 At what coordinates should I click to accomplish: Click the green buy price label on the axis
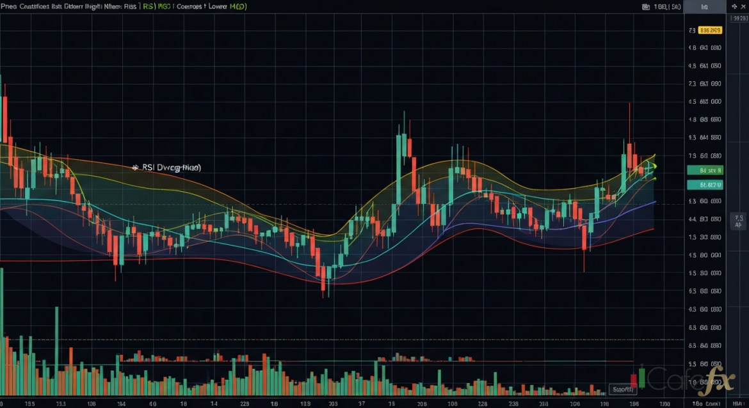click(x=705, y=170)
